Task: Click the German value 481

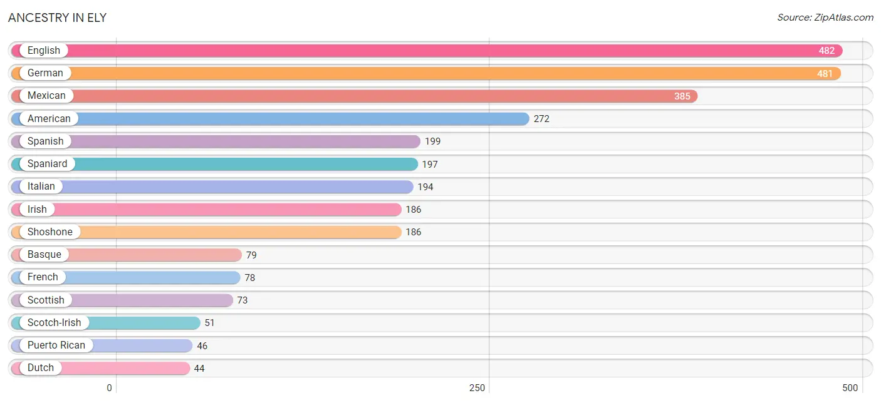Action: 825,74
